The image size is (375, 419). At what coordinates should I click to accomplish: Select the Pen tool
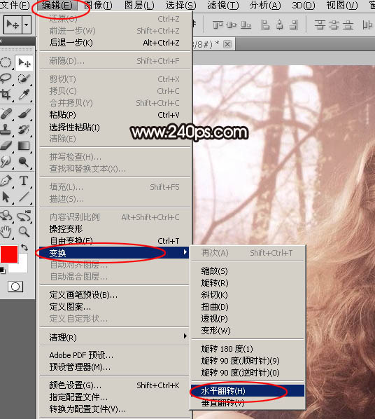[x=6, y=181]
